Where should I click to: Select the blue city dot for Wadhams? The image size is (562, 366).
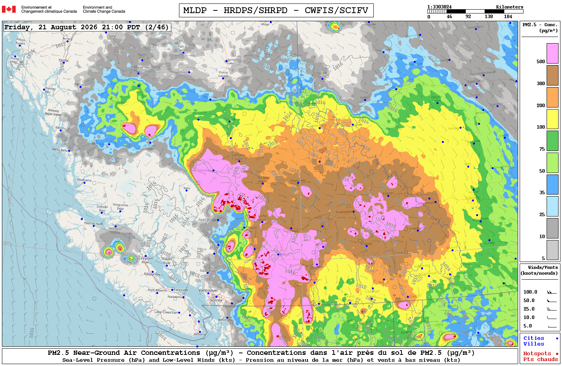(x=84, y=183)
